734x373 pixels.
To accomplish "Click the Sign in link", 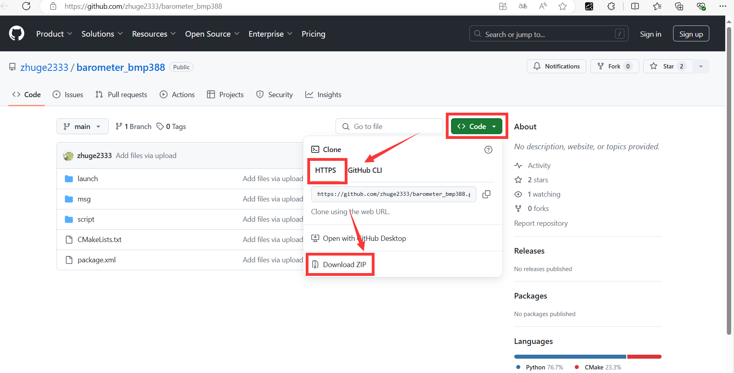I will (x=650, y=34).
